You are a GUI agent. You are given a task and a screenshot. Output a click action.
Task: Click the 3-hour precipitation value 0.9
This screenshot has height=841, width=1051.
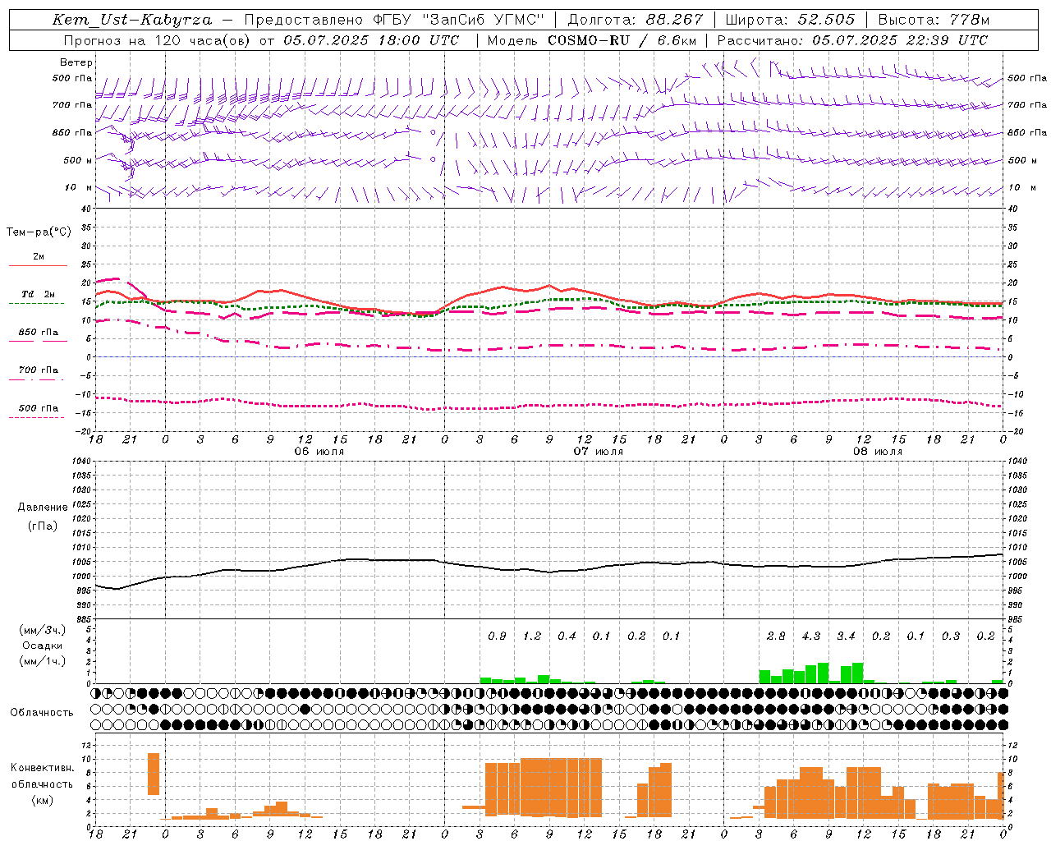coord(497,636)
